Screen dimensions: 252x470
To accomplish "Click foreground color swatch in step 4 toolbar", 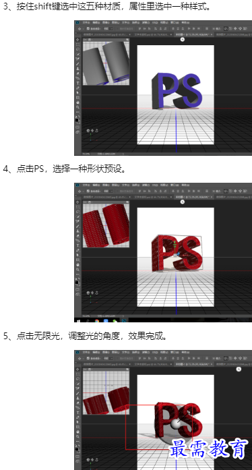I will point(77,283).
